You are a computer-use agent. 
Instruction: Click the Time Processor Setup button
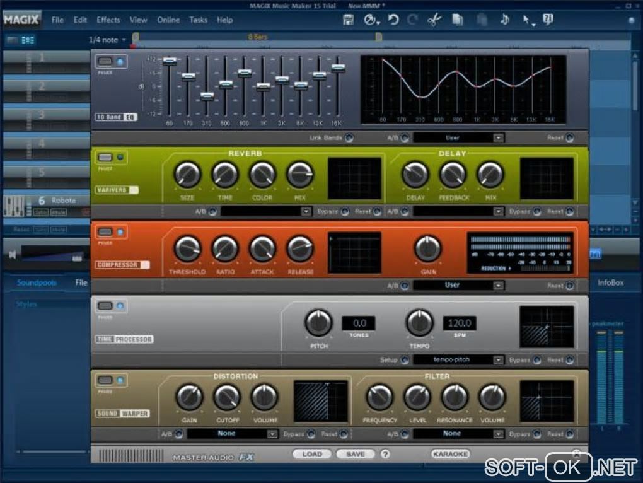405,360
